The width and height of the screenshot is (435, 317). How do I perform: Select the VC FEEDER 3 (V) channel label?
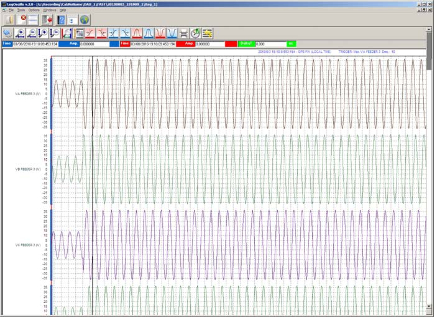[x=28, y=245]
